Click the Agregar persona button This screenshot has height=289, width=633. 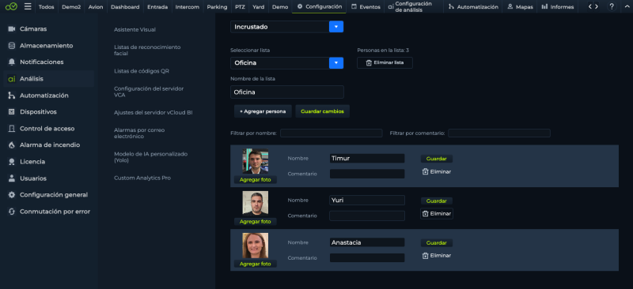tap(263, 111)
